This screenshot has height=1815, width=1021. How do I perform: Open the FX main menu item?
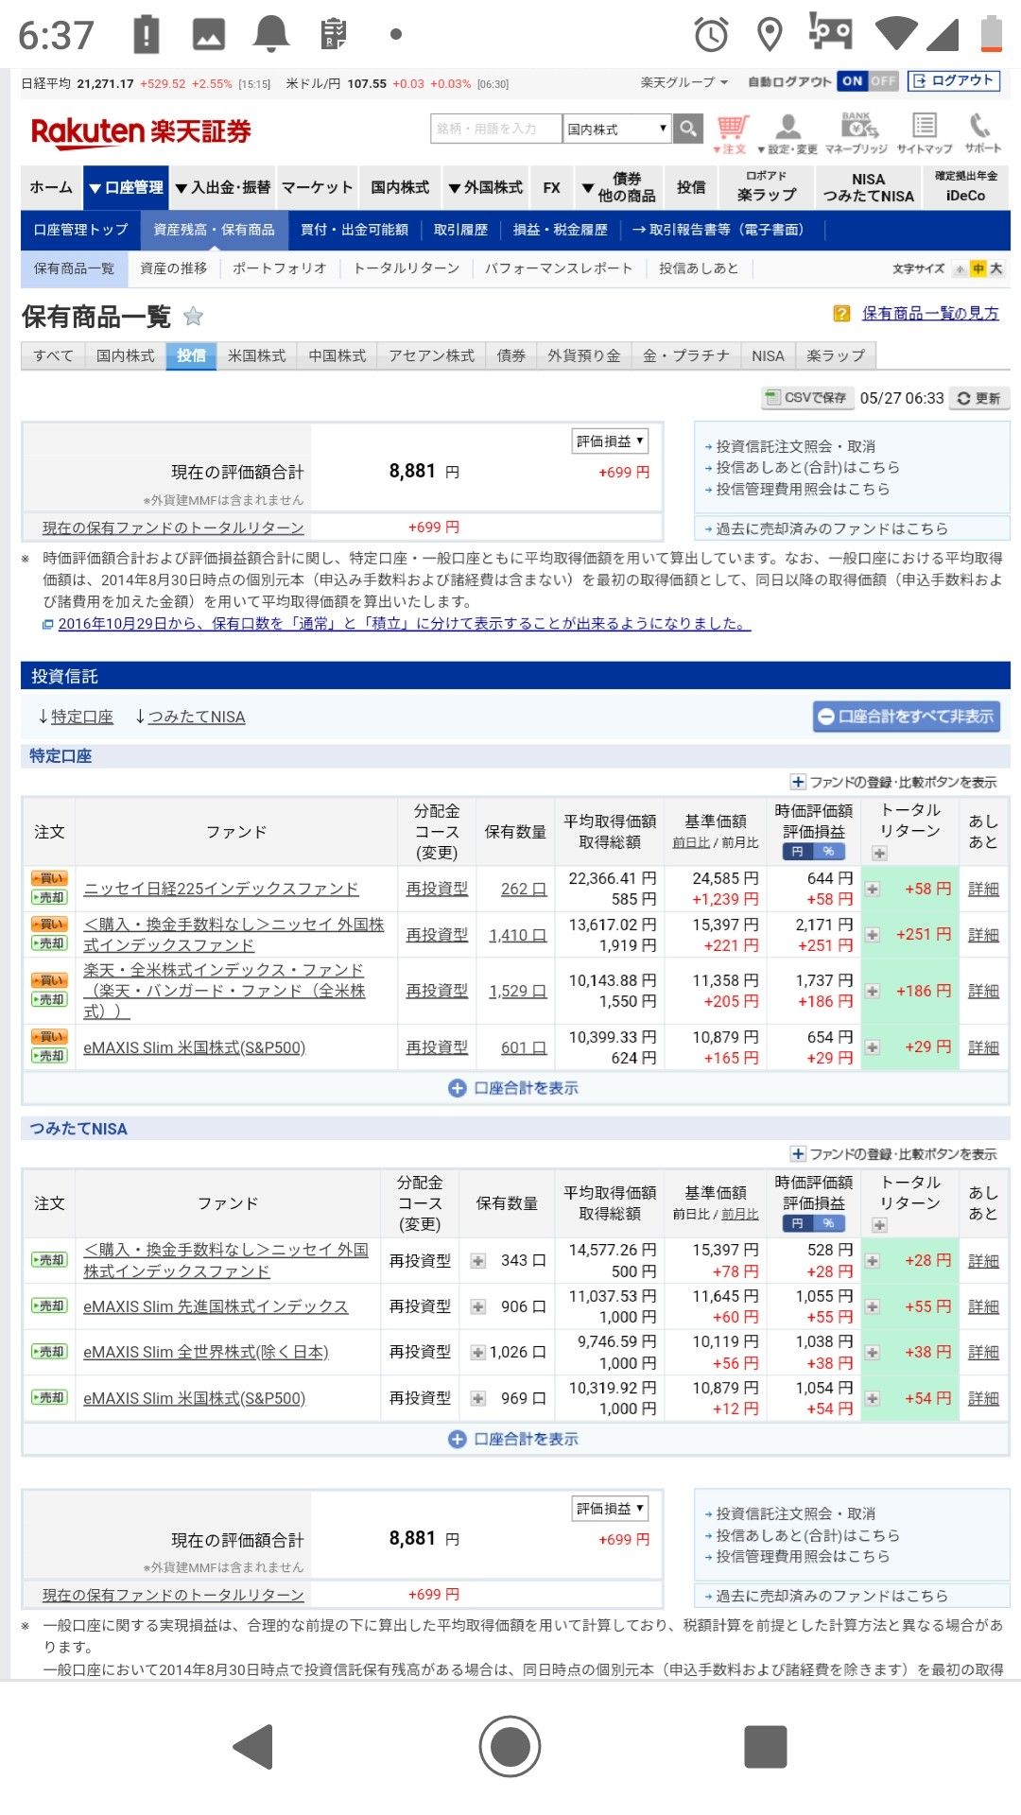[x=551, y=187]
